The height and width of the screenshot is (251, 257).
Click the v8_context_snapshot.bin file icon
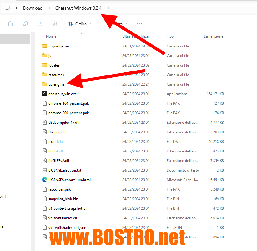(45, 208)
